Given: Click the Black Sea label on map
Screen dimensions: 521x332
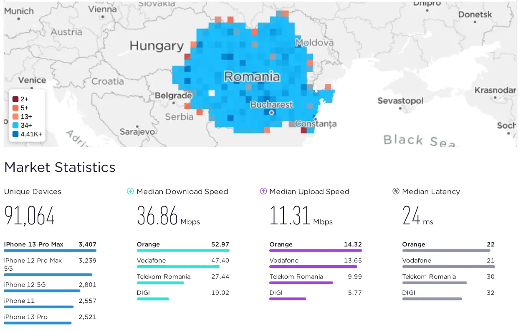Looking at the screenshot, I should tap(419, 140).
